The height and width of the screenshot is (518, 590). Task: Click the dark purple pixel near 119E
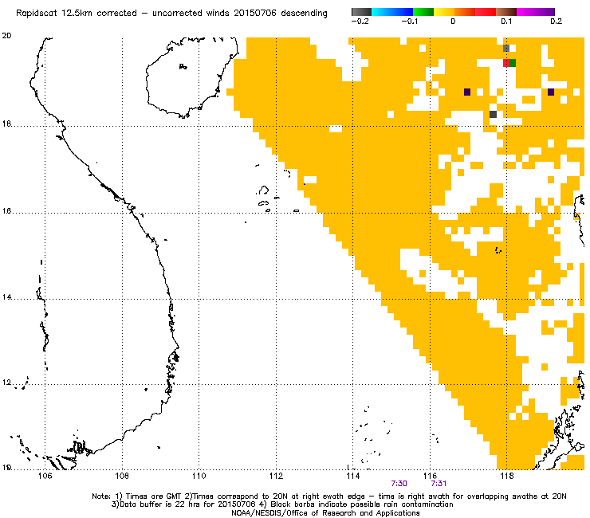[550, 92]
